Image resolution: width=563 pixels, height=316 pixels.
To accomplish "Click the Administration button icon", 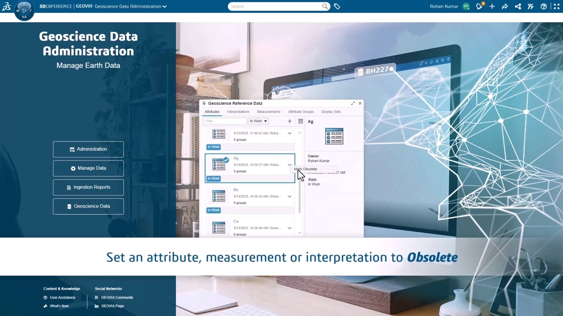I will (x=72, y=149).
